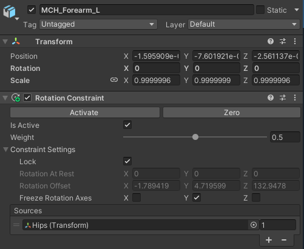Click the Rotation Offset X value -1.789419
304x249 pixels.
tap(156, 186)
